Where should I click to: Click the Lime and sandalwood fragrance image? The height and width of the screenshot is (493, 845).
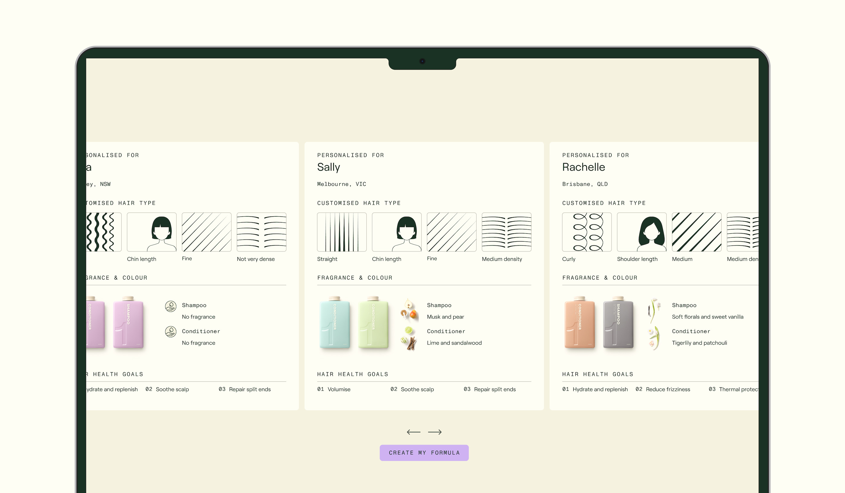click(409, 338)
